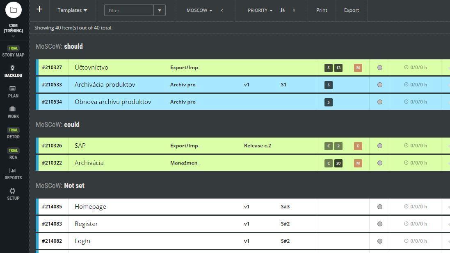Image resolution: width=450 pixels, height=253 pixels.
Task: Open the Filter dropdown arrow
Action: [160, 10]
